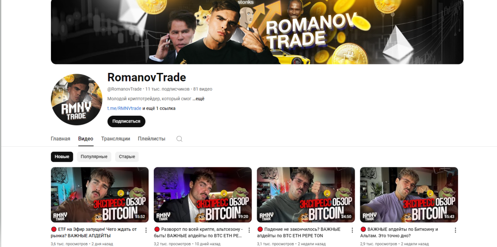The width and height of the screenshot is (497, 247).
Task: Open options menu for Падение не закончилось video
Action: 352,230
